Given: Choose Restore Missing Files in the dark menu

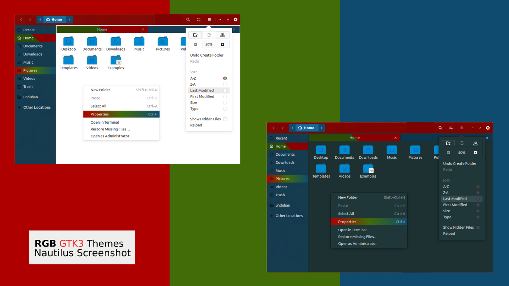Looking at the screenshot, I should pyautogui.click(x=369, y=237).
